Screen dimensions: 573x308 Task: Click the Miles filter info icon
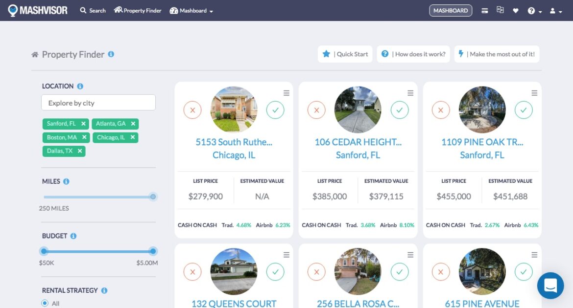[x=66, y=181]
